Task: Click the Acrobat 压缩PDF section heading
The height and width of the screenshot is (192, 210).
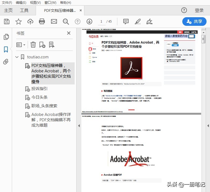Action: tap(113, 175)
